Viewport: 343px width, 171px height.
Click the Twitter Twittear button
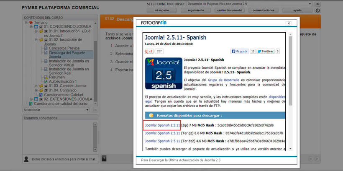(x=266, y=51)
